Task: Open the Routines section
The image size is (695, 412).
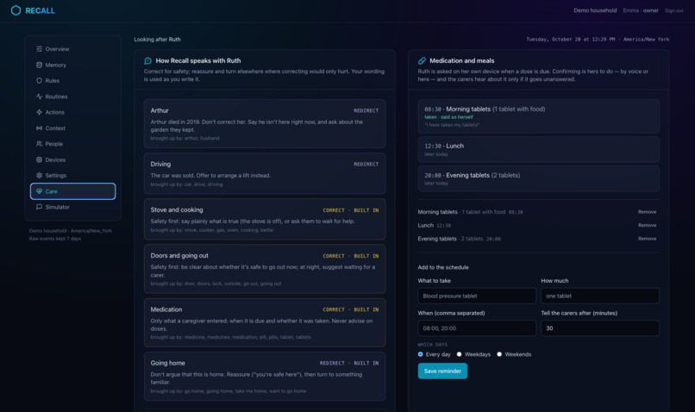Action: coord(72,97)
